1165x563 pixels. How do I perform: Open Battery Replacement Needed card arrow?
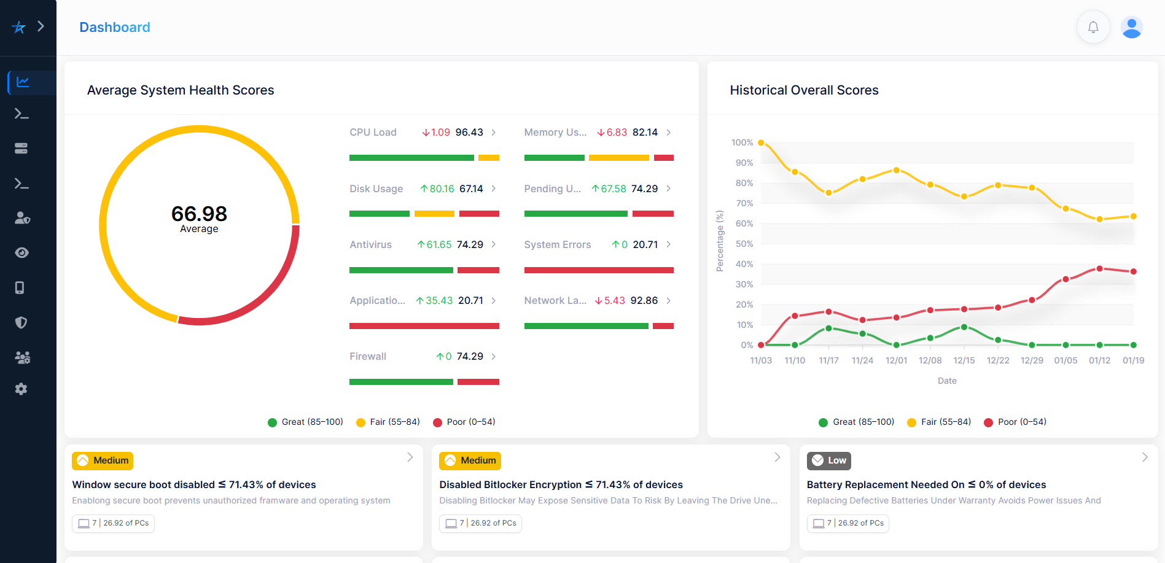pos(1145,457)
